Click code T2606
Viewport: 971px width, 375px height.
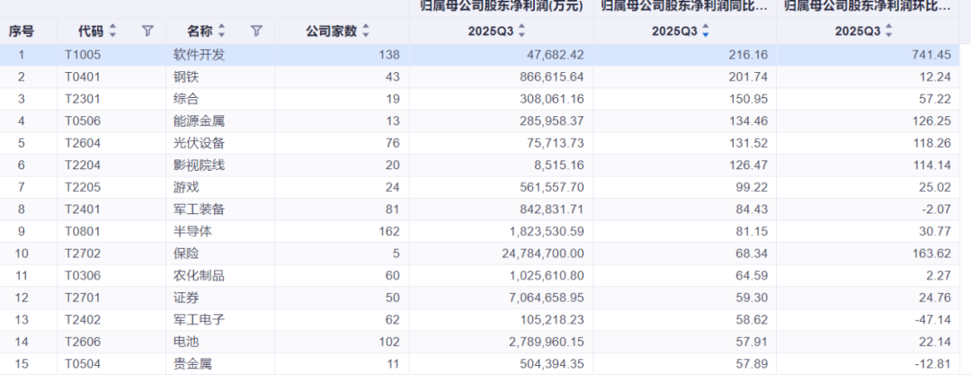click(83, 342)
